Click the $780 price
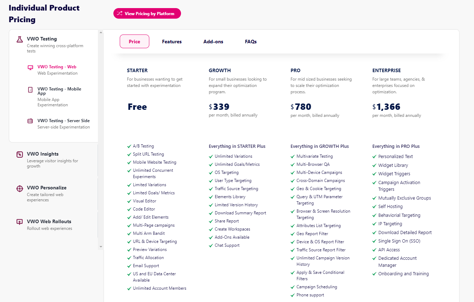The image size is (474, 302). (301, 107)
